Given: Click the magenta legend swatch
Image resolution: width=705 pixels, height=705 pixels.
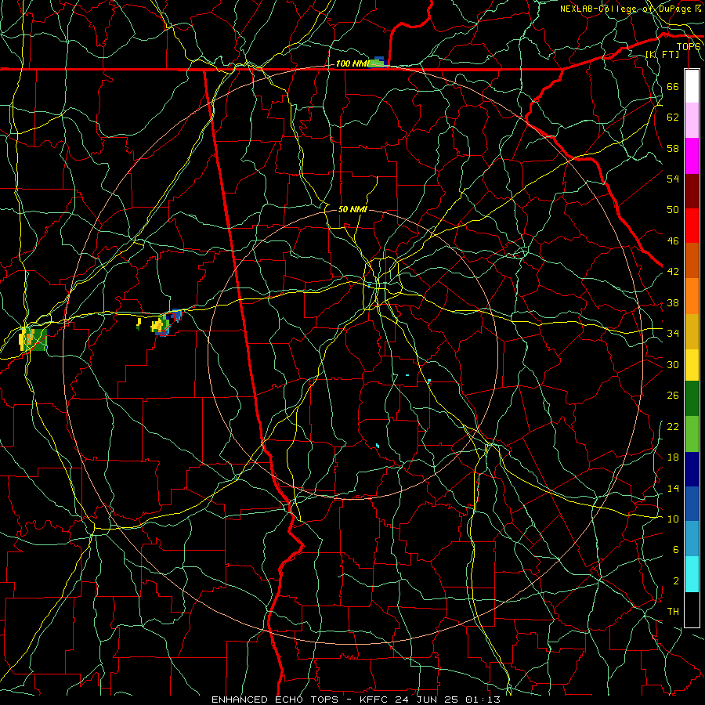Looking at the screenshot, I should click(x=692, y=156).
